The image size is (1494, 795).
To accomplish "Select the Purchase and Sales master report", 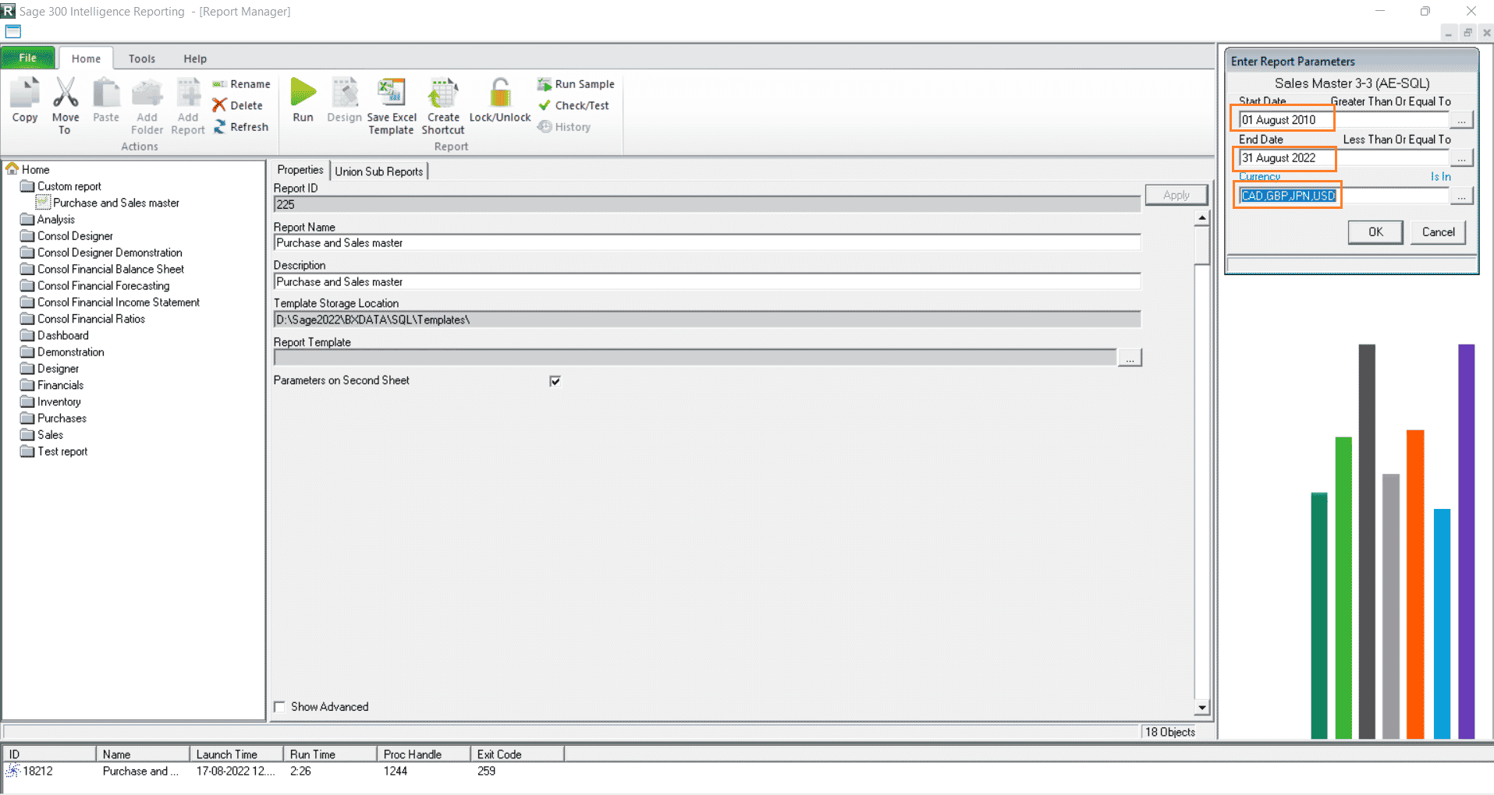I will point(117,203).
